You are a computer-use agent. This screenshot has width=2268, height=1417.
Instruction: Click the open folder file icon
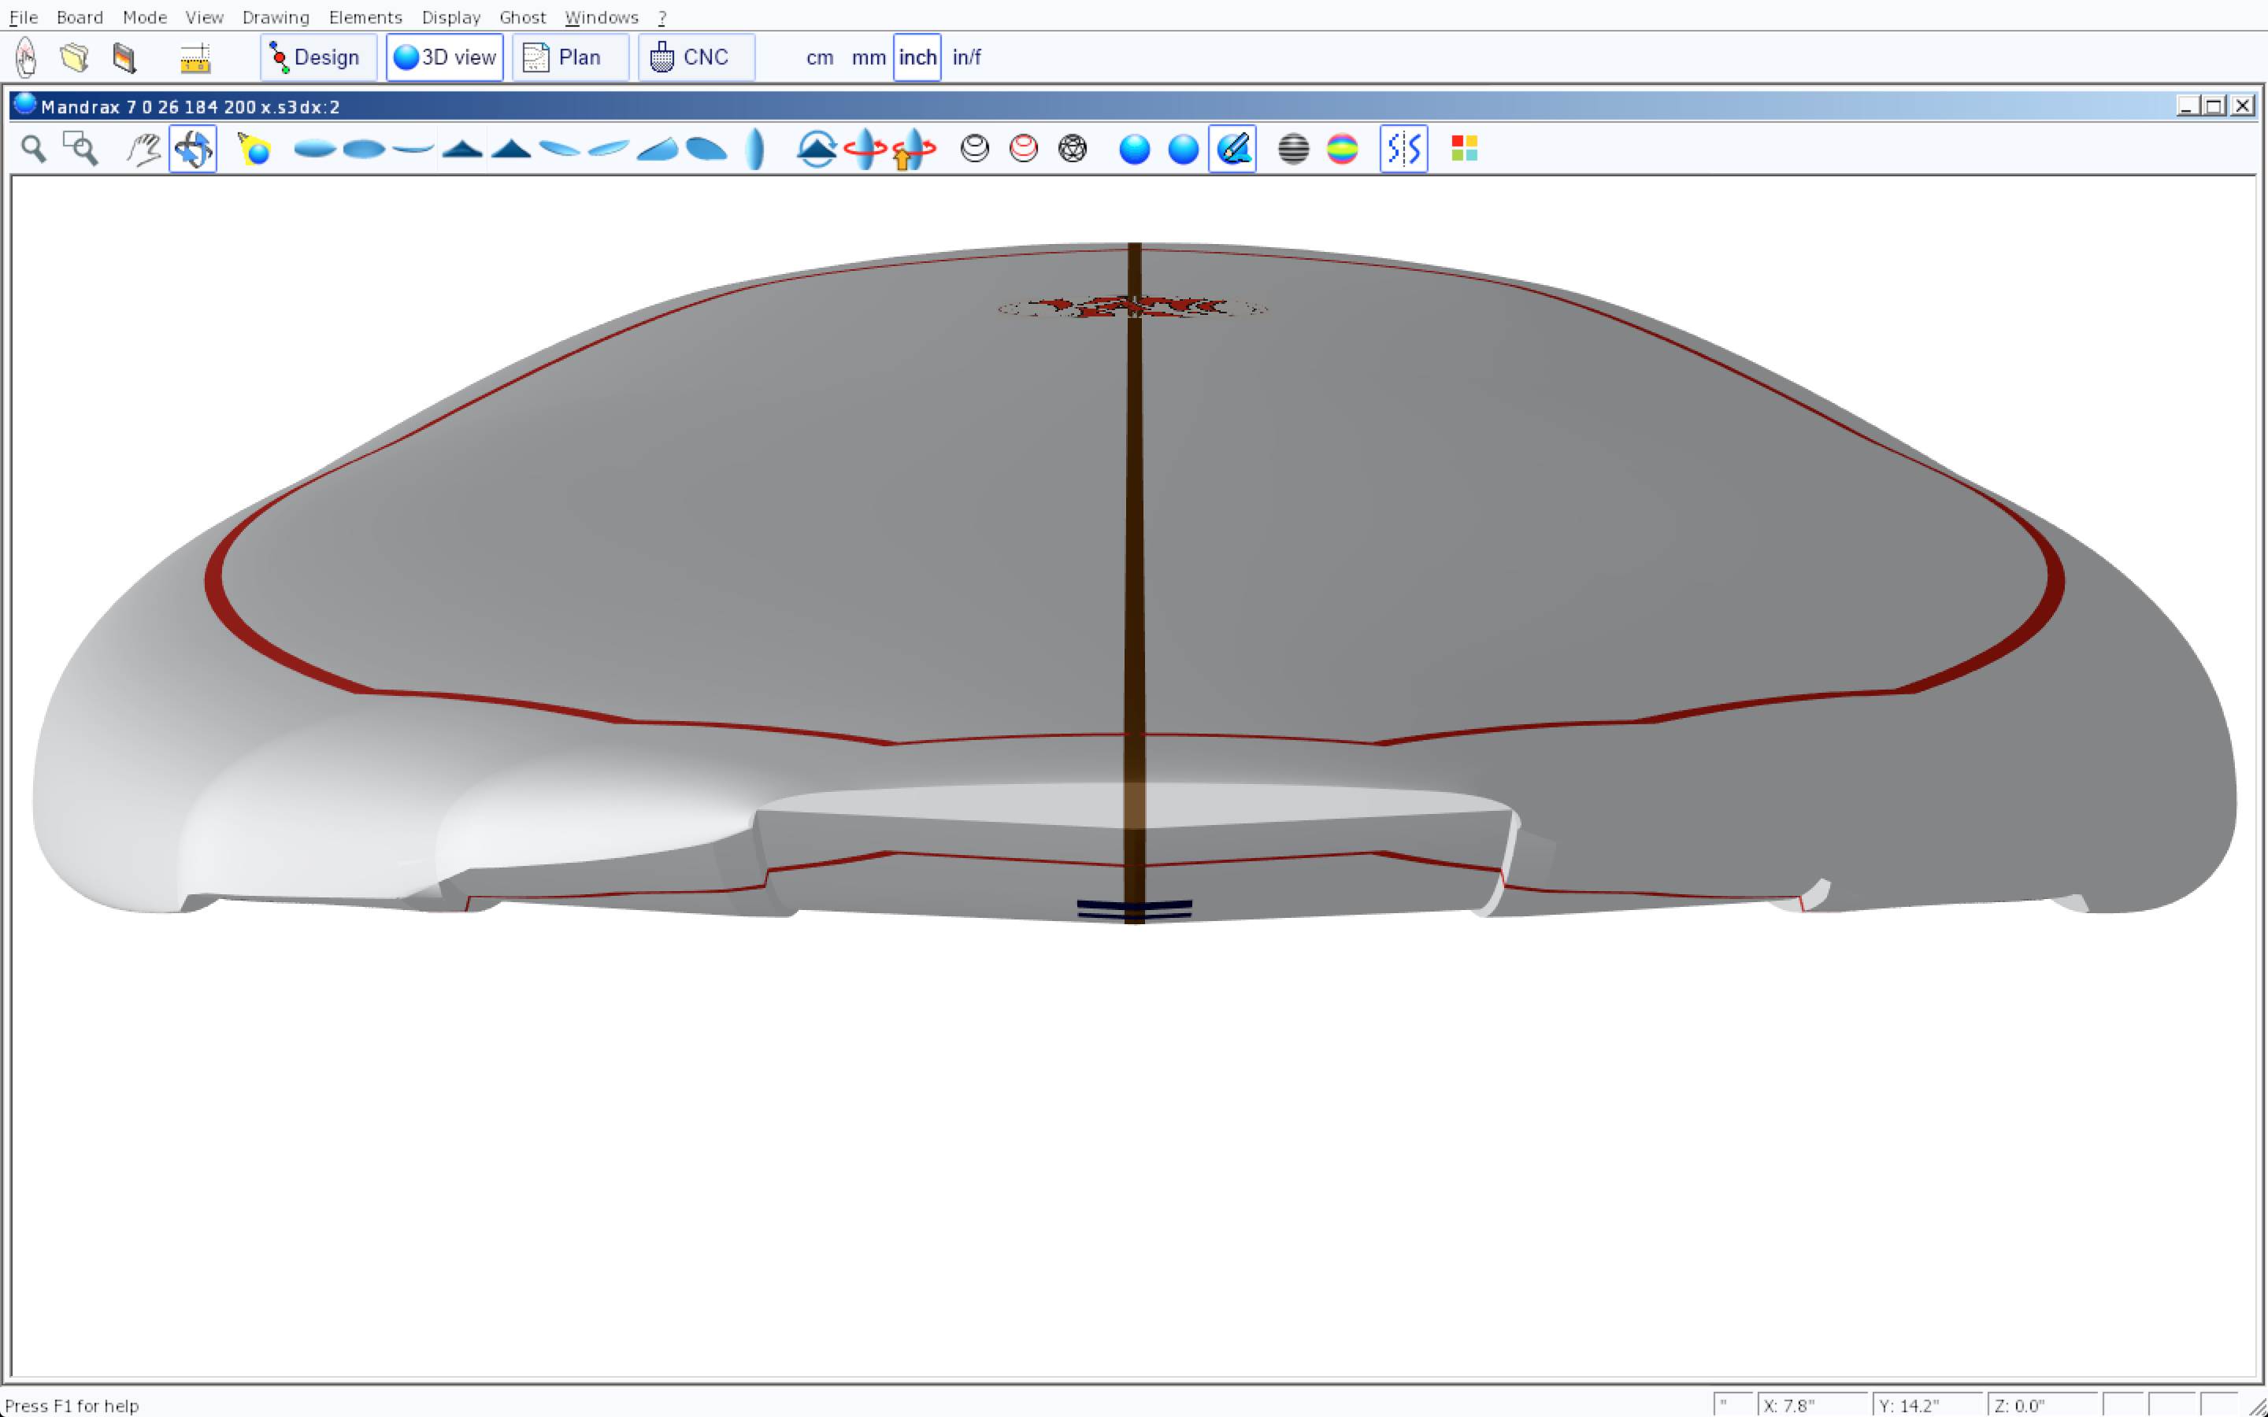pyautogui.click(x=75, y=57)
